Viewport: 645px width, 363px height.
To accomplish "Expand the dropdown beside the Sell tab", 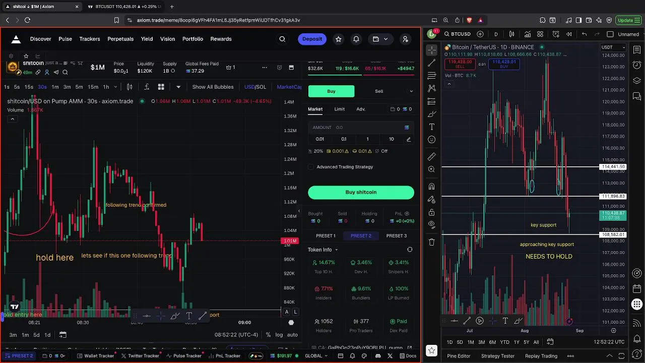I will (x=411, y=91).
